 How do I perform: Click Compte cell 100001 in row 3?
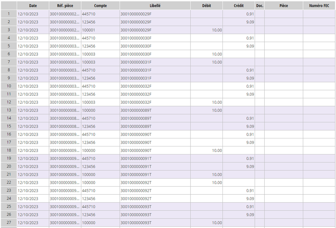[x=100, y=30]
